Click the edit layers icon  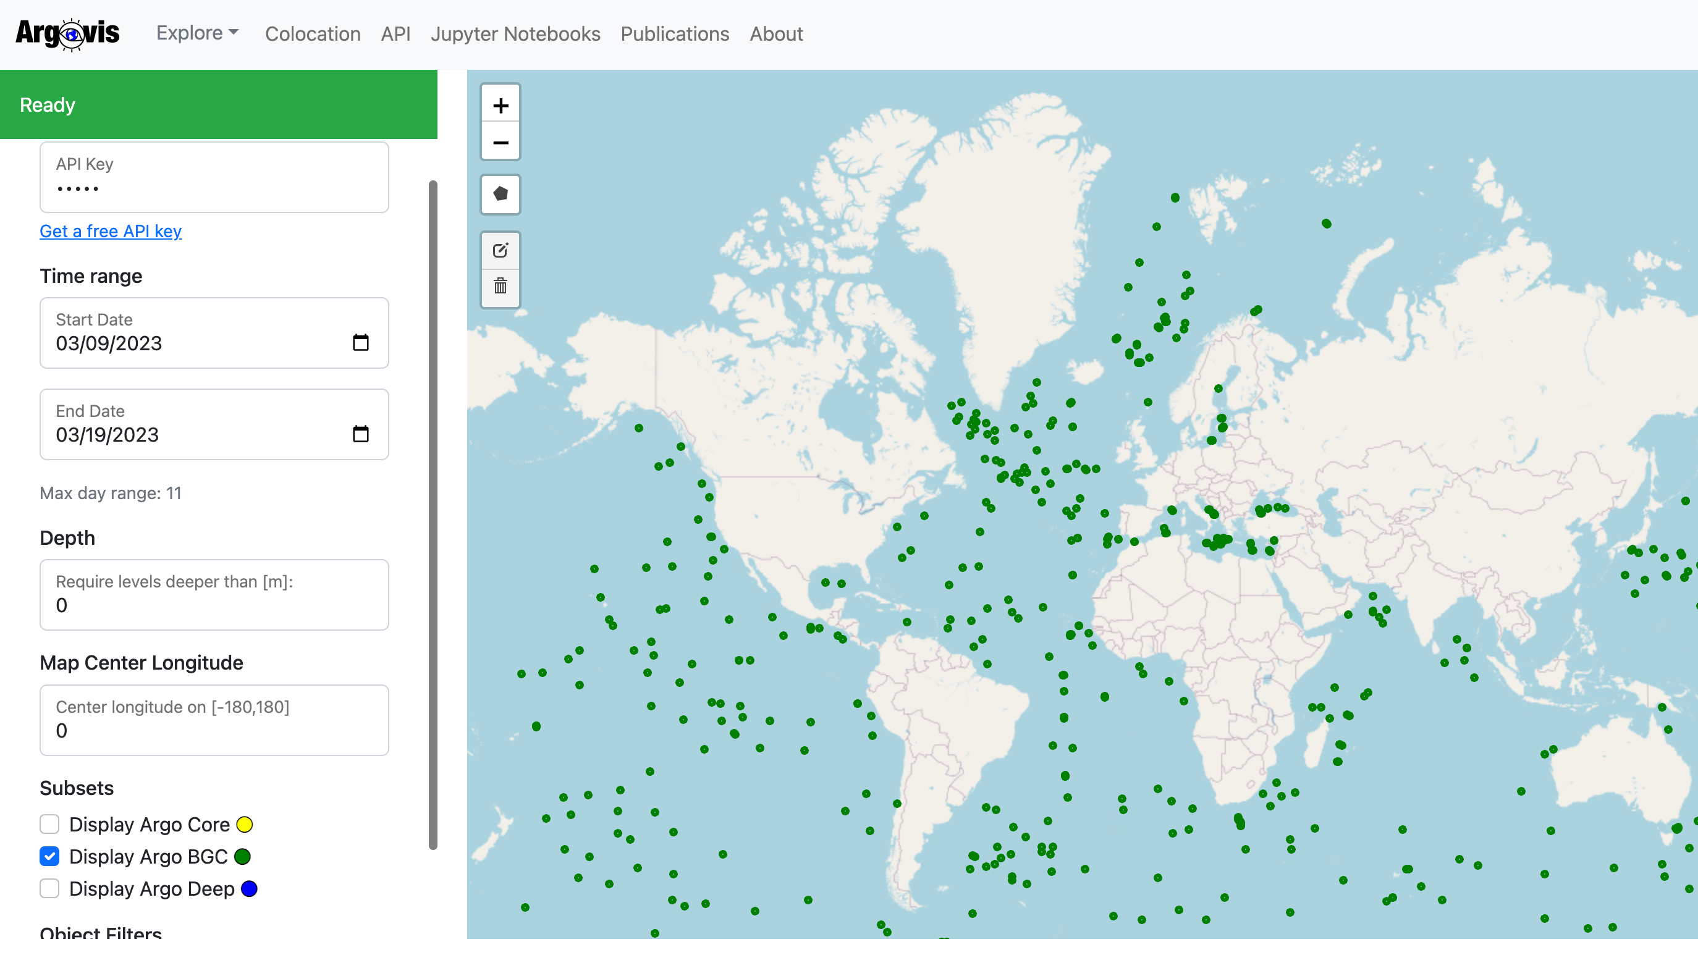tap(501, 250)
